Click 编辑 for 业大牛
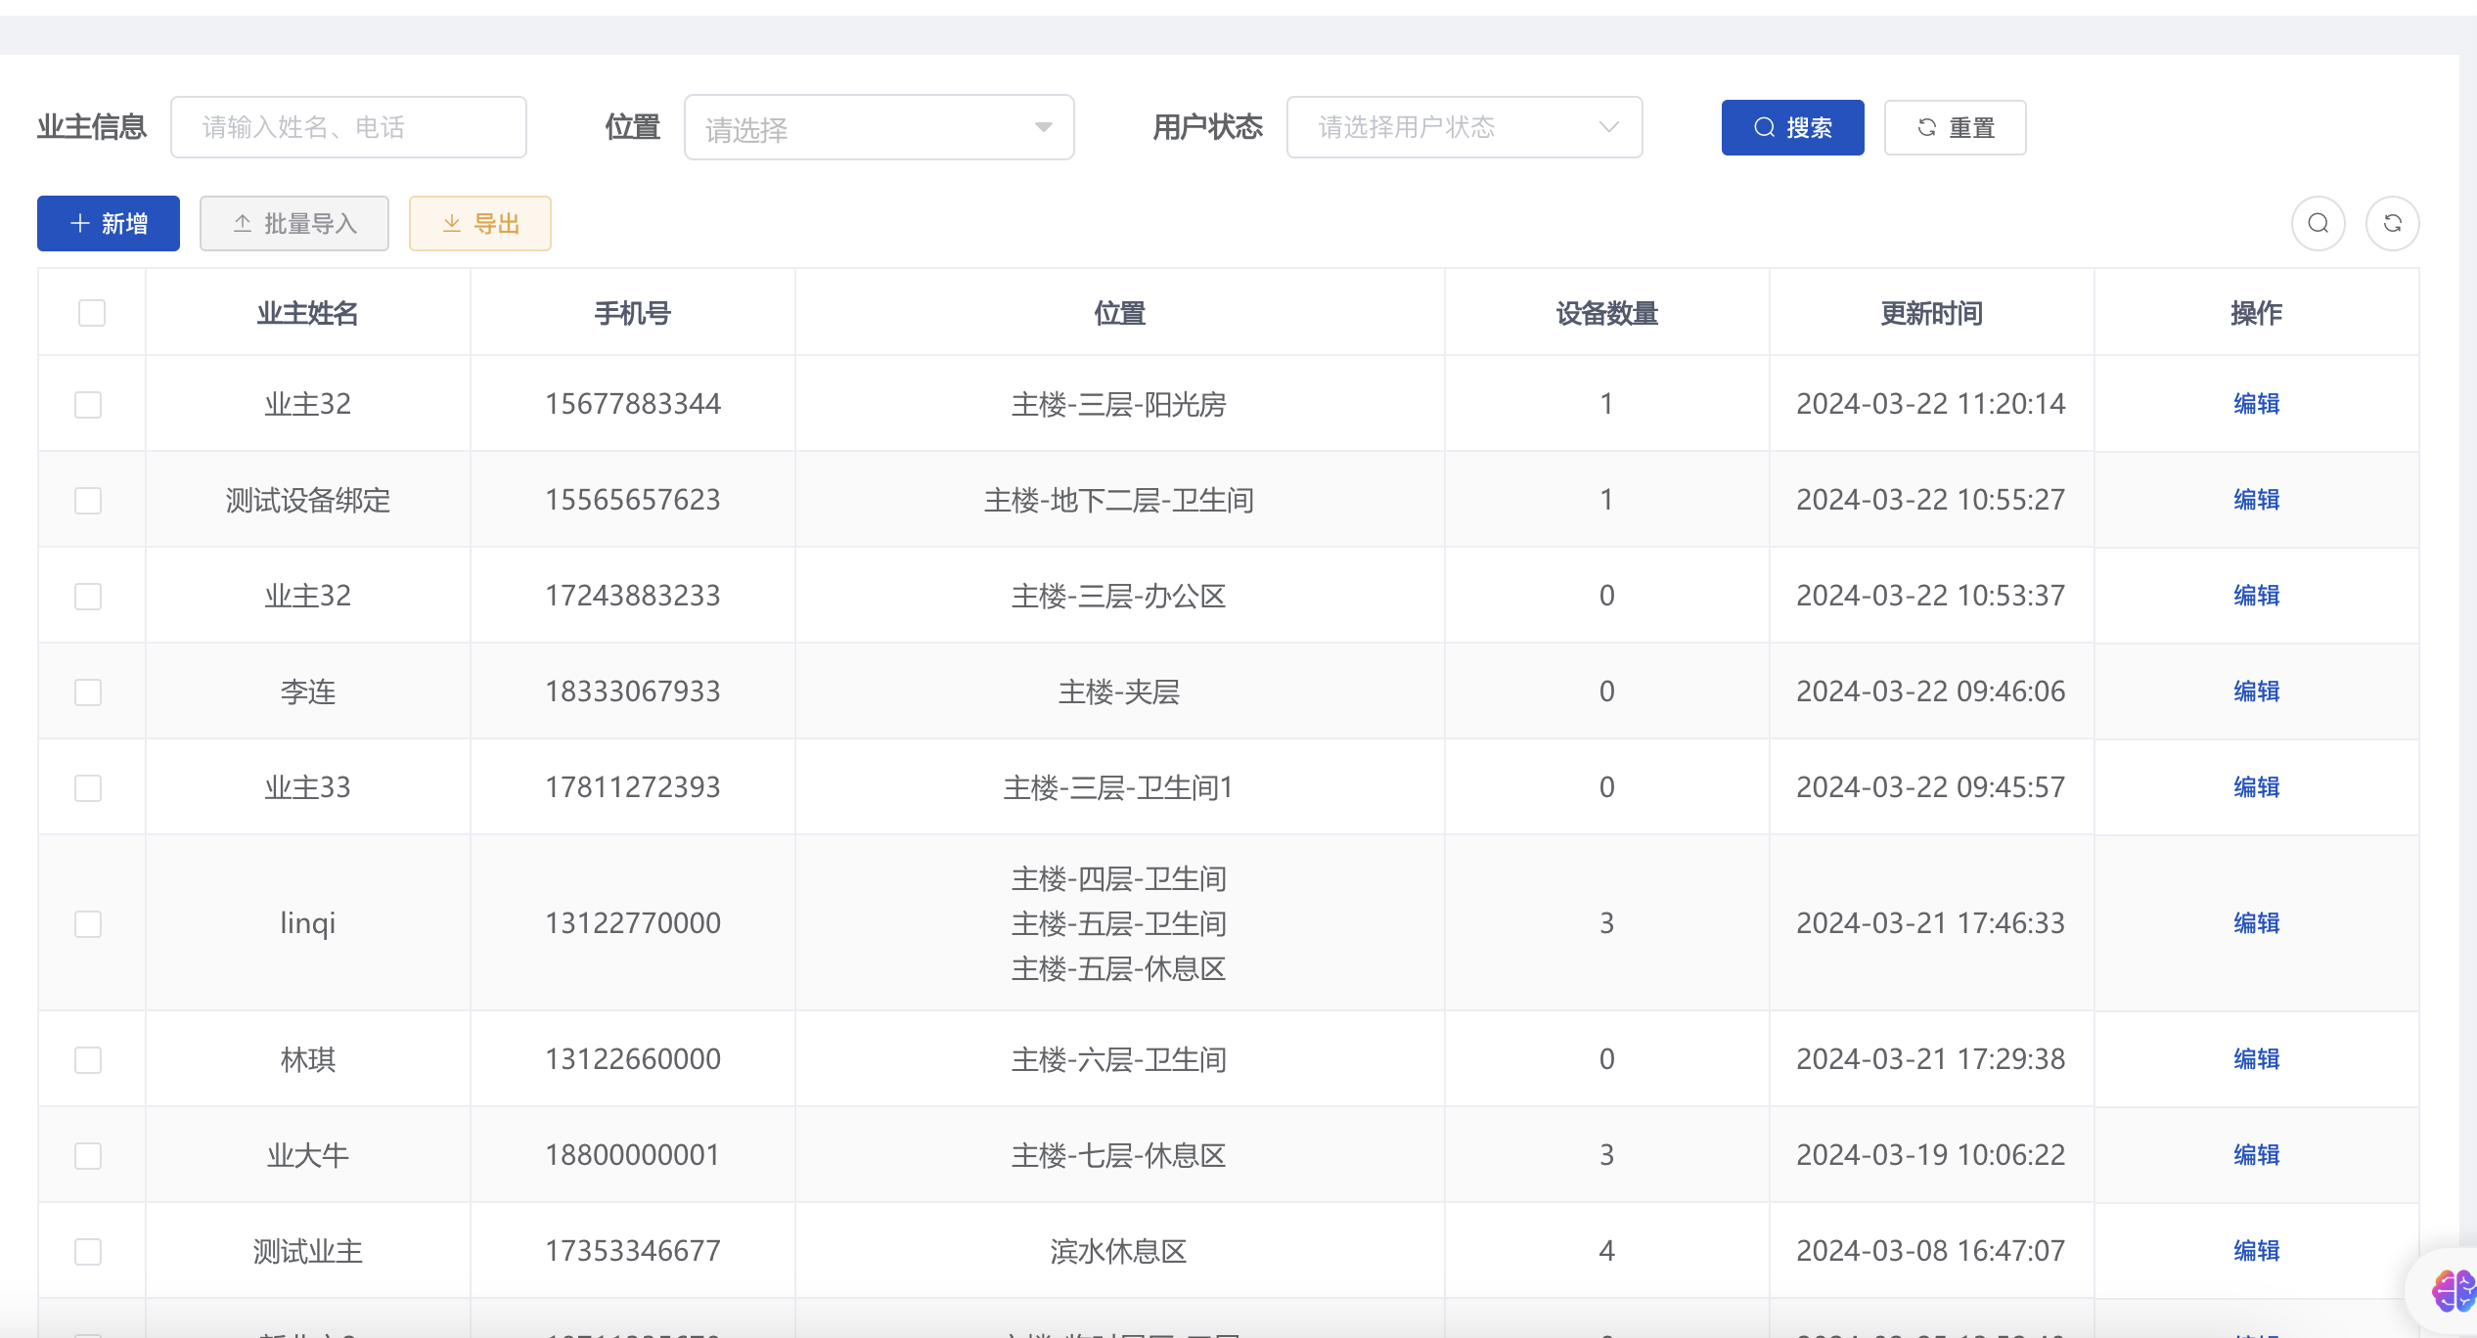 click(2256, 1155)
